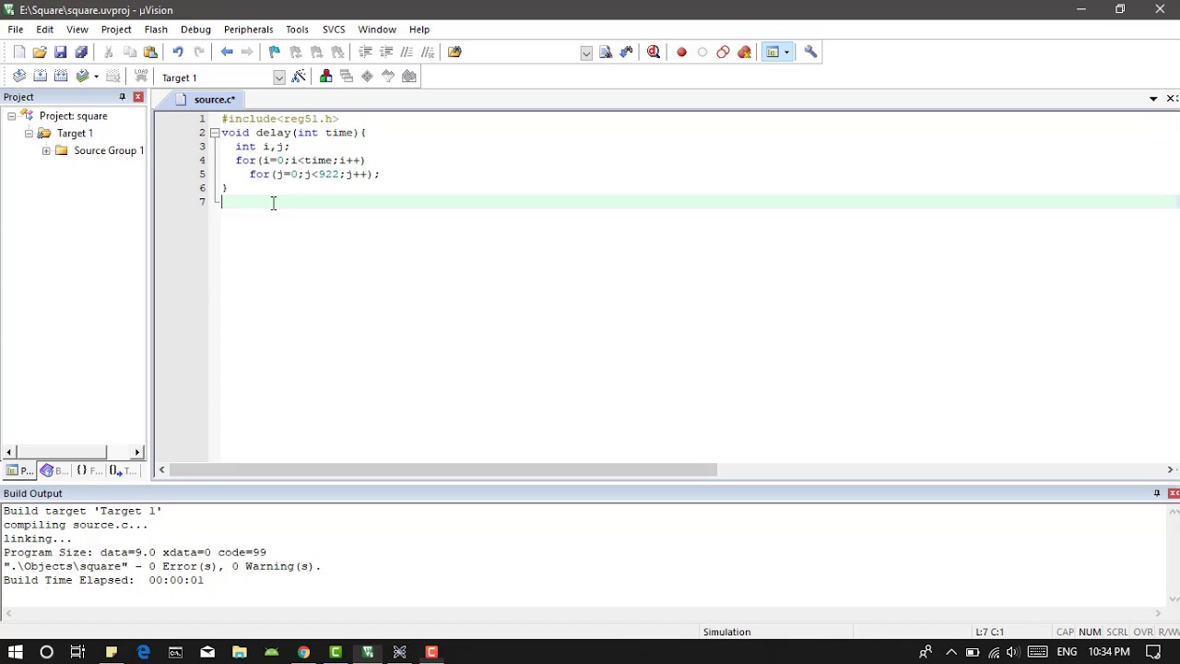The height and width of the screenshot is (664, 1180).
Task: Kill all breakpoints icon
Action: click(744, 53)
